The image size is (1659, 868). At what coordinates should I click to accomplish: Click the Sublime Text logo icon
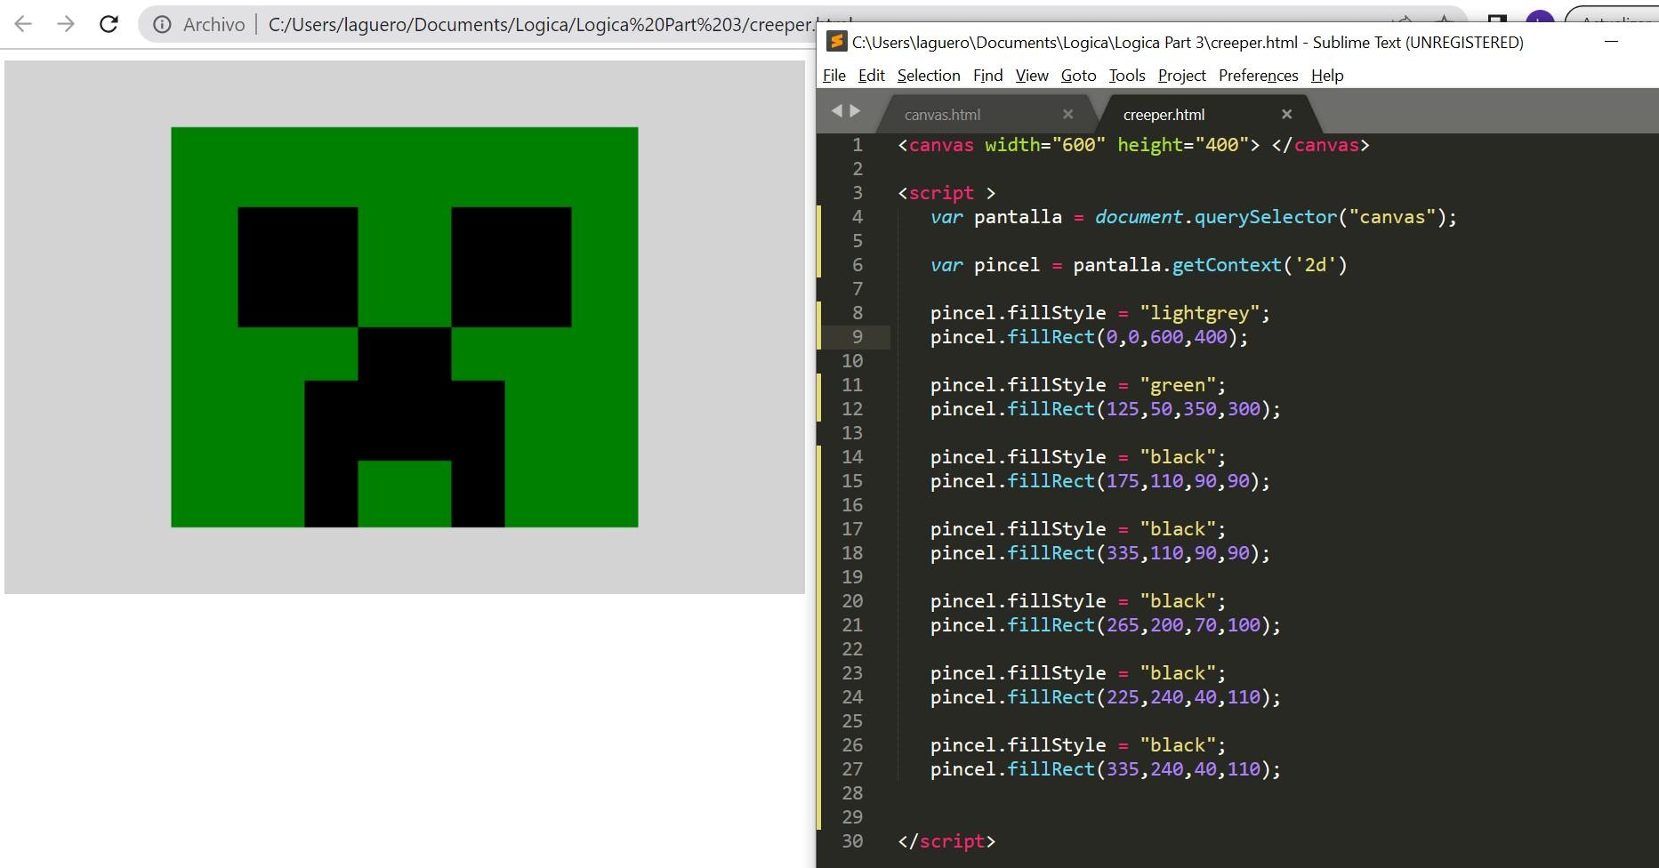point(836,42)
